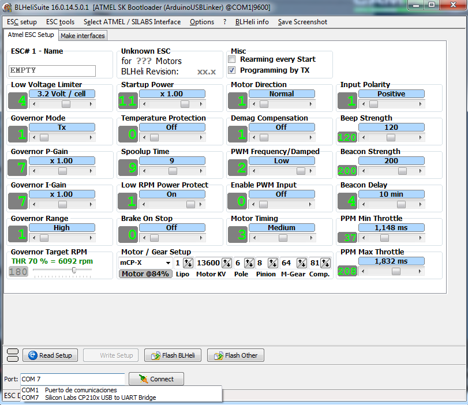The image size is (468, 405).
Task: Connect to the selected COM port
Action: pos(156,379)
